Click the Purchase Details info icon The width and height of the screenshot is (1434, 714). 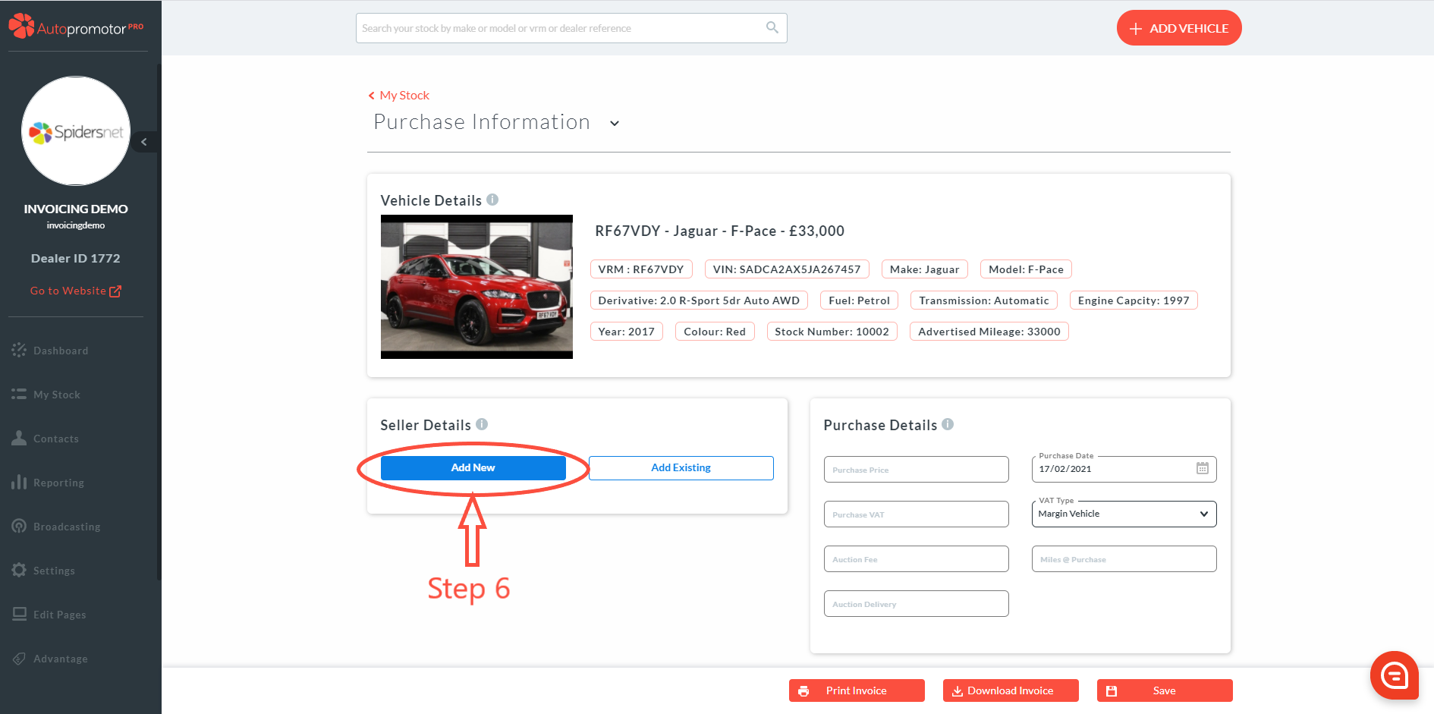tap(948, 424)
